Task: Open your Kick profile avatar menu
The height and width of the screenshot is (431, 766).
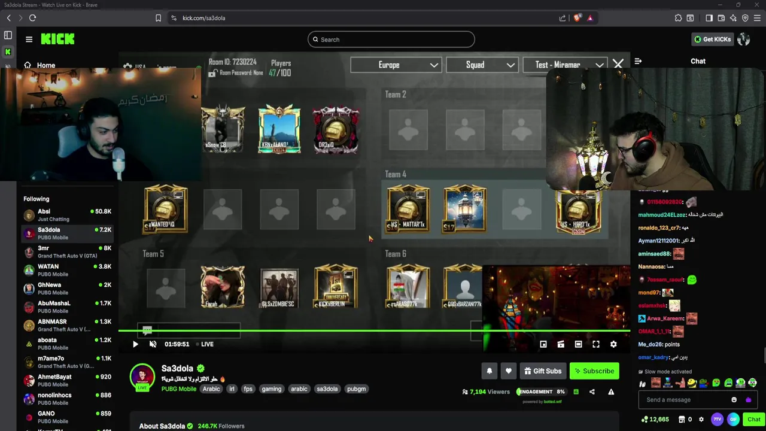Action: coord(743,40)
